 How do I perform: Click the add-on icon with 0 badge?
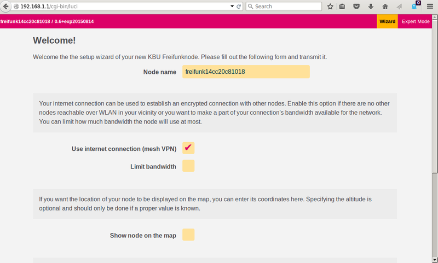pos(416,5)
